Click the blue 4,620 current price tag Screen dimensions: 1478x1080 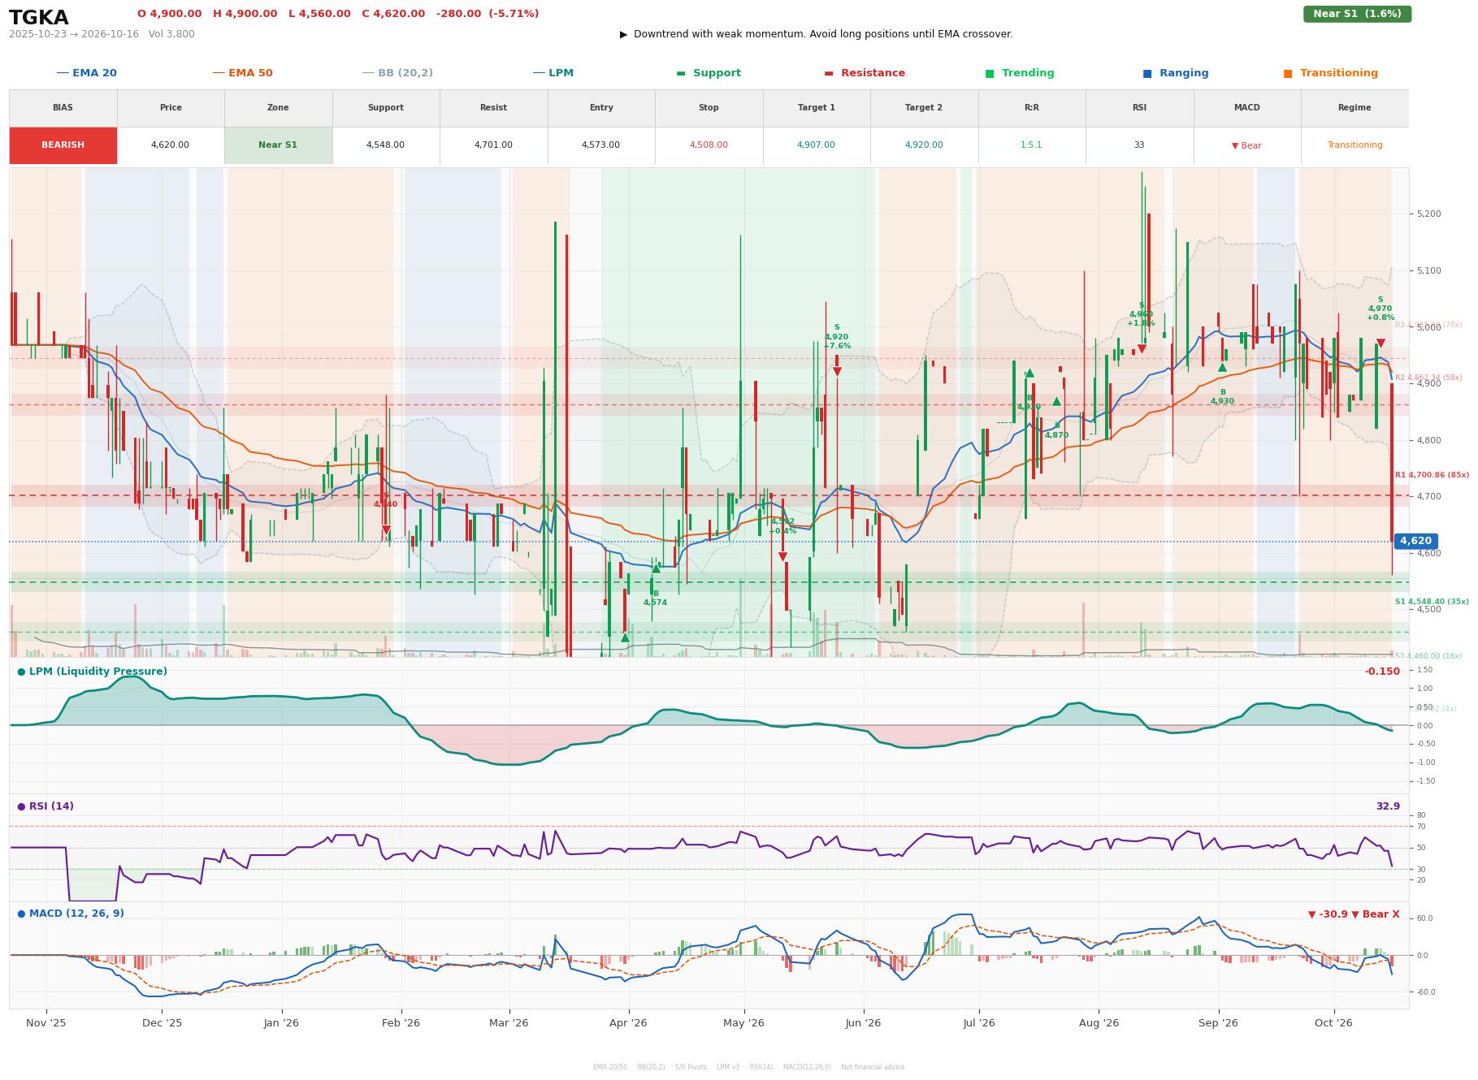coord(1415,541)
